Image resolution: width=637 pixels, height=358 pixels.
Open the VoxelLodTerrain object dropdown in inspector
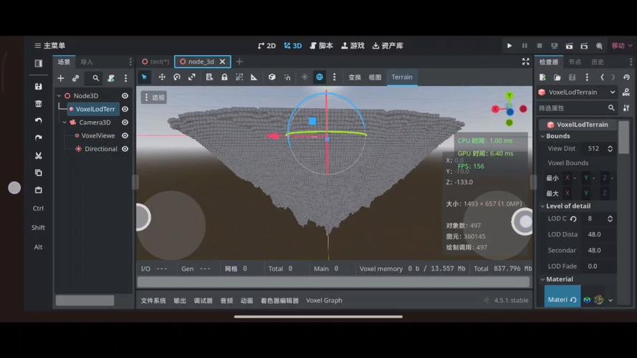click(612, 92)
